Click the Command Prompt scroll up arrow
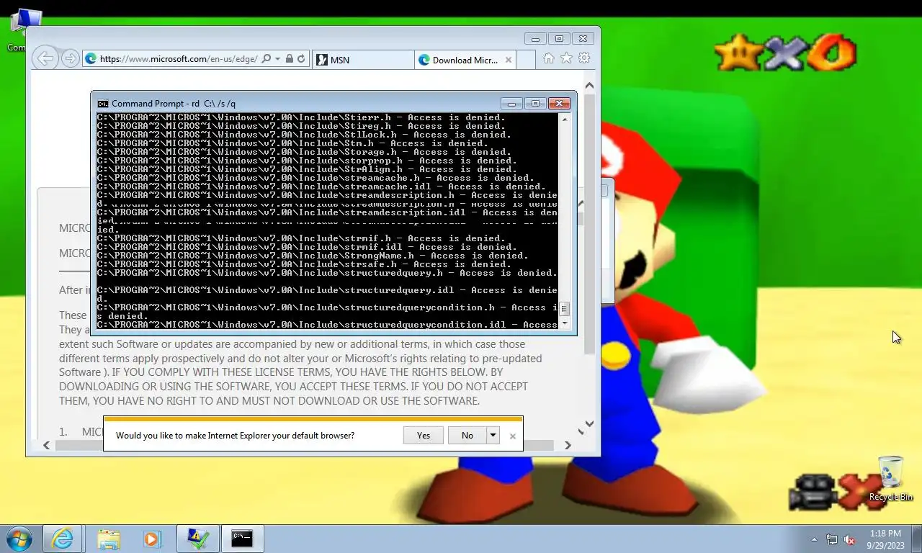 [x=564, y=120]
